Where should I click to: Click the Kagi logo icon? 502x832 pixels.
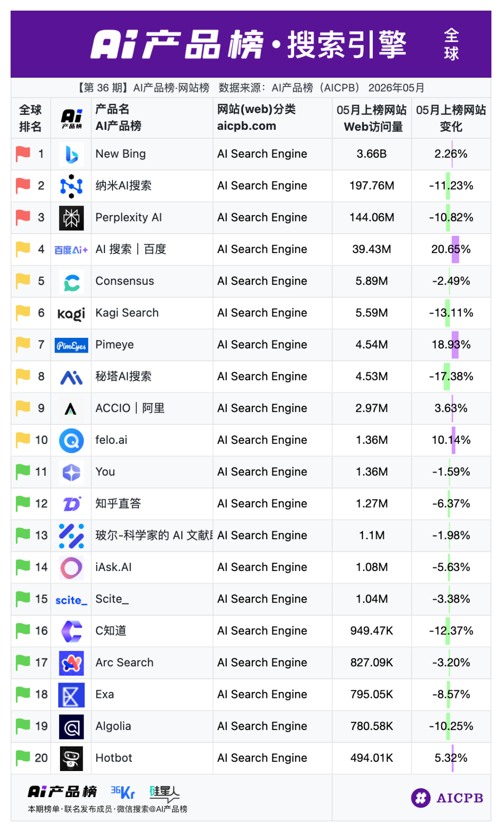pyautogui.click(x=71, y=314)
